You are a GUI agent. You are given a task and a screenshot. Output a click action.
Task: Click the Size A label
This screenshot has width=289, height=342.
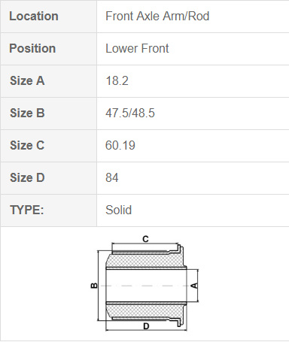(27, 81)
